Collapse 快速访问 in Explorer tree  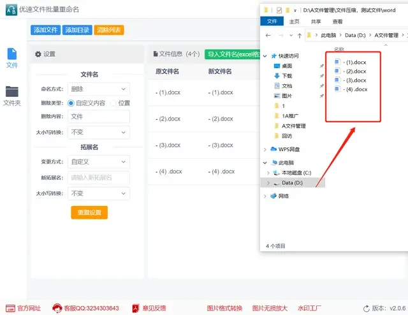(265, 56)
